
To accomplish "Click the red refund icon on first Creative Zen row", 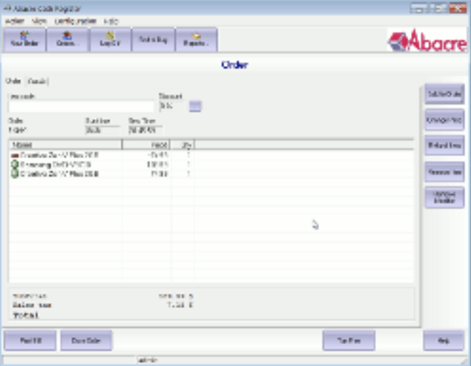I will coord(15,155).
